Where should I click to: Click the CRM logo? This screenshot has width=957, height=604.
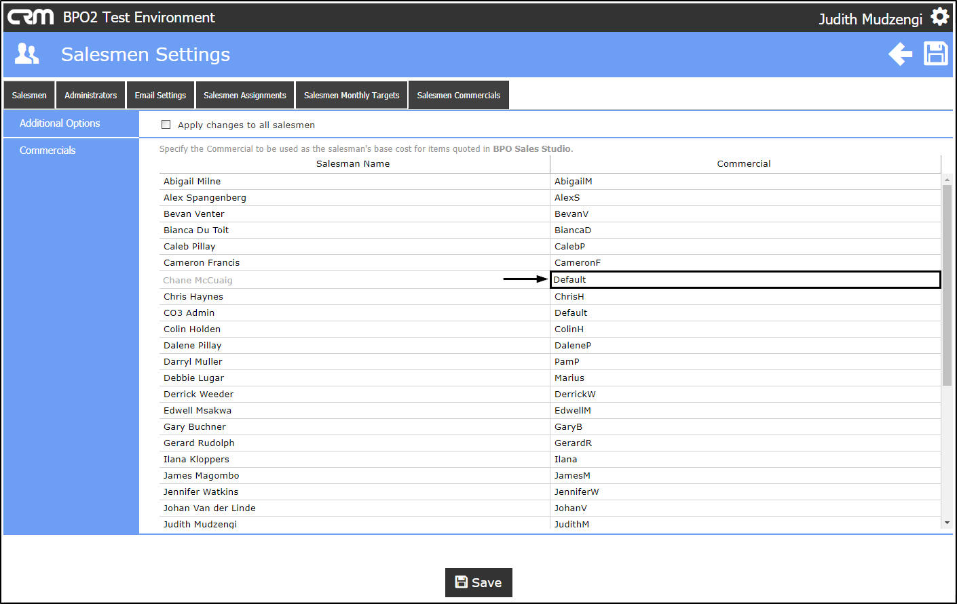[31, 17]
